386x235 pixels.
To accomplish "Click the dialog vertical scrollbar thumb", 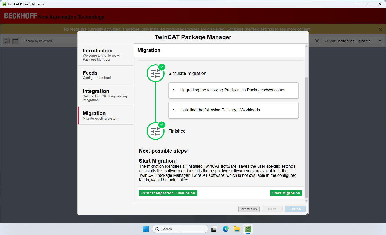I will (306, 137).
